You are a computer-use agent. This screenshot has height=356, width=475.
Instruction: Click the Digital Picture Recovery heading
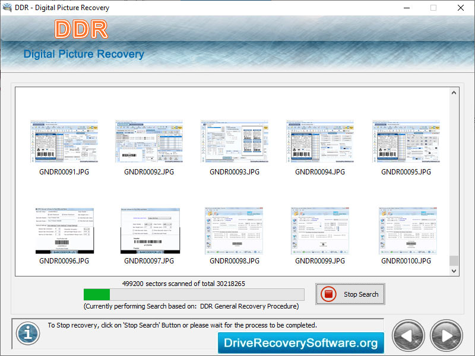[x=84, y=54]
